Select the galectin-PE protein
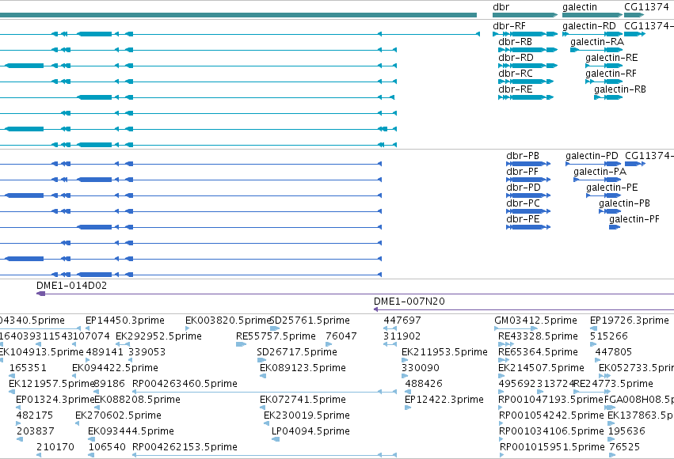674x459 pixels. [611, 188]
